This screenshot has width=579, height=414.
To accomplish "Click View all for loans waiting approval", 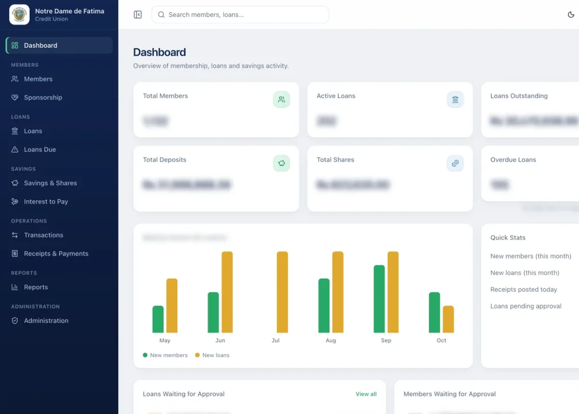I will tap(366, 394).
